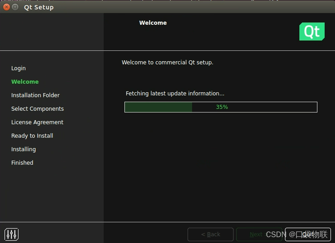Click the 35% fetching progress bar

221,107
